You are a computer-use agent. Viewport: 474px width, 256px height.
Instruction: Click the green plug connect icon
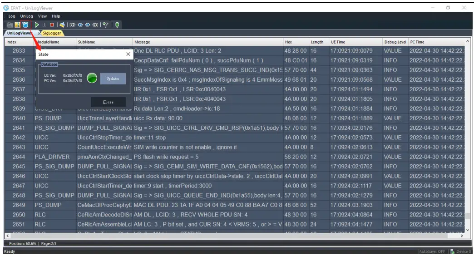coord(117,25)
